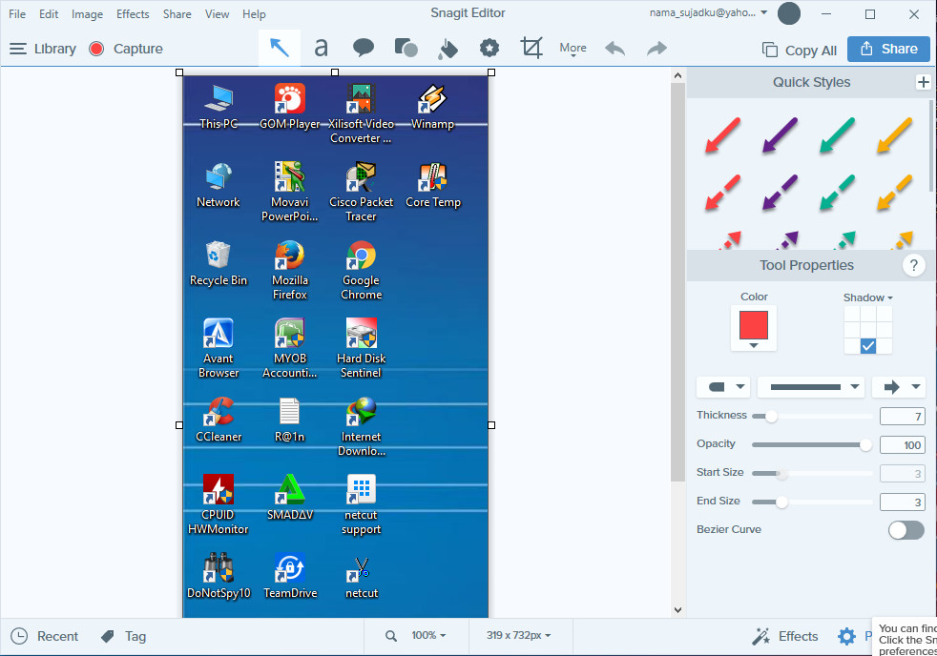The height and width of the screenshot is (656, 937).
Task: Expand the Shadow dropdown
Action: 867,297
